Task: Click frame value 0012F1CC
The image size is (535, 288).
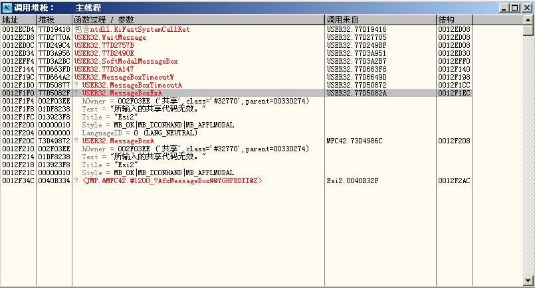Action: [454, 85]
